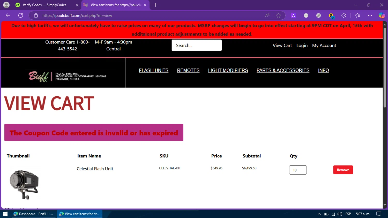Open the Login link

[x=302, y=46]
